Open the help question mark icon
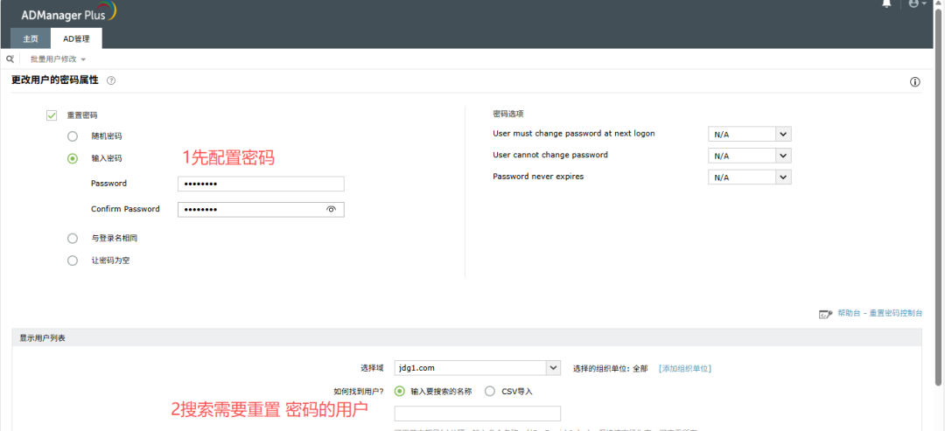 (x=111, y=80)
